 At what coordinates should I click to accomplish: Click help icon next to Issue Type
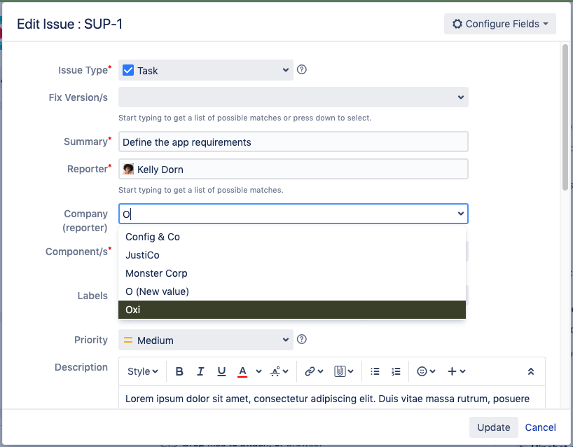point(302,70)
